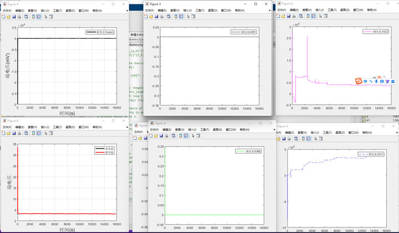Click New Figure icon in Figure 9 toolbar
The height and width of the screenshot is (233, 399).
3,17
